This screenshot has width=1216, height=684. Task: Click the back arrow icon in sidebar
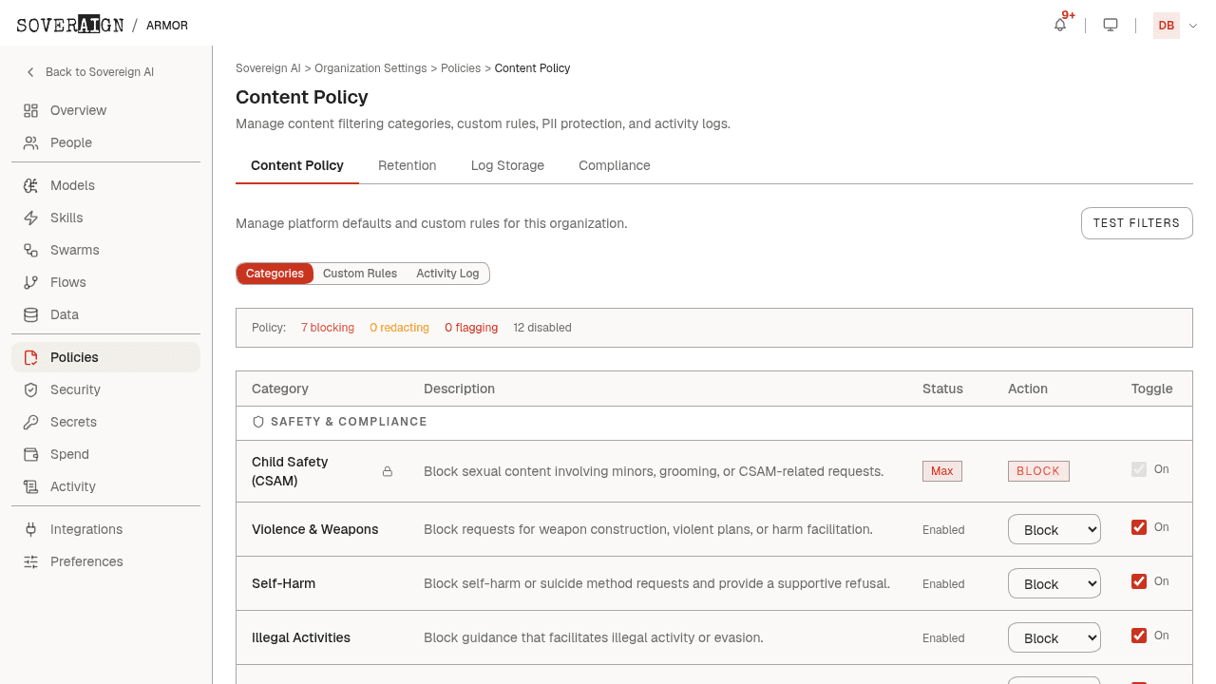click(30, 72)
